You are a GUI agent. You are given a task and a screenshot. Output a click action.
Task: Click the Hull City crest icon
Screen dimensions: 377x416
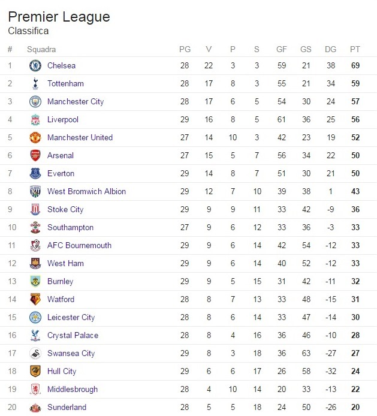pyautogui.click(x=35, y=372)
